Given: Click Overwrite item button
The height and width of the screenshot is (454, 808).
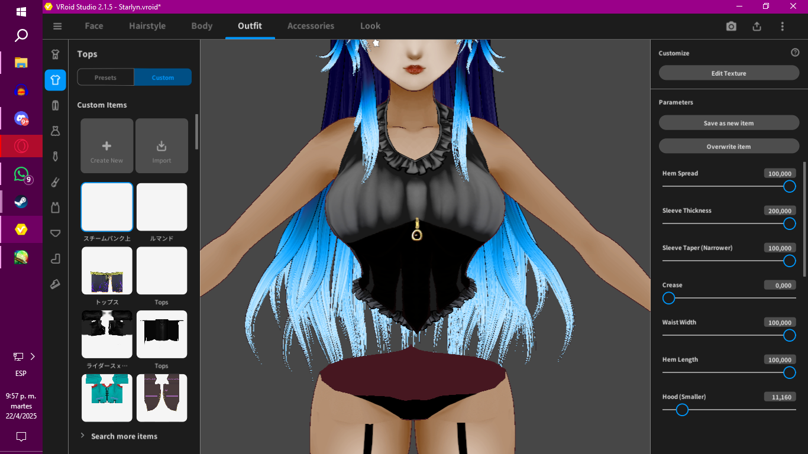Looking at the screenshot, I should pyautogui.click(x=729, y=146).
